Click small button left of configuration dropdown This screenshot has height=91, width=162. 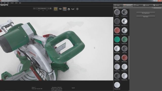pos(34,8)
